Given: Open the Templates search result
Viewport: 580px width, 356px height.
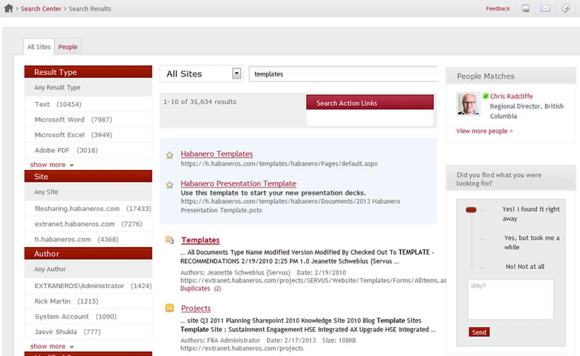Looking at the screenshot, I should 200,240.
